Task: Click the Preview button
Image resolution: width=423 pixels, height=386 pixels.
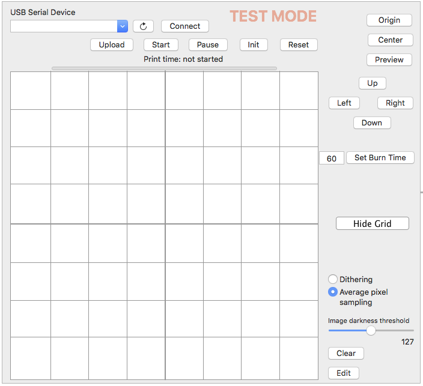Action: pos(389,59)
